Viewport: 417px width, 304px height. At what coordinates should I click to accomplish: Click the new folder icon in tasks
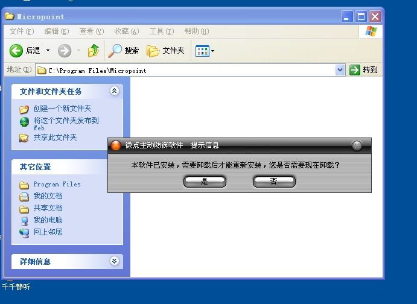coord(24,109)
